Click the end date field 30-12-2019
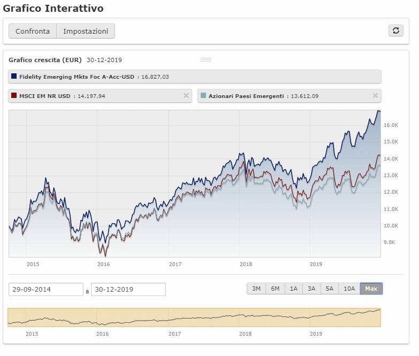The height and width of the screenshot is (356, 419). pyautogui.click(x=128, y=290)
